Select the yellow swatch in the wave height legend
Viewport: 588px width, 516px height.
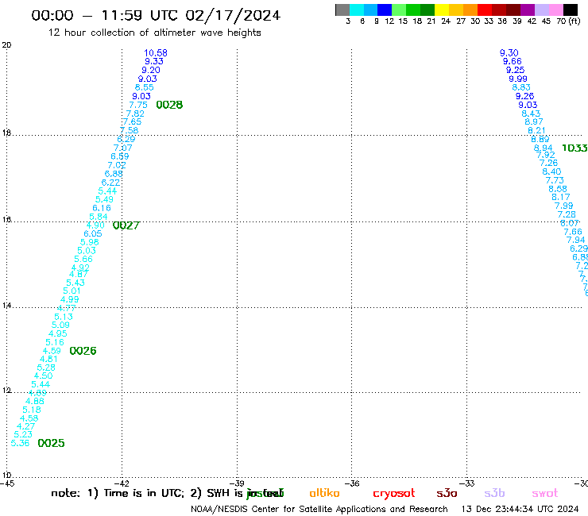[x=442, y=10]
